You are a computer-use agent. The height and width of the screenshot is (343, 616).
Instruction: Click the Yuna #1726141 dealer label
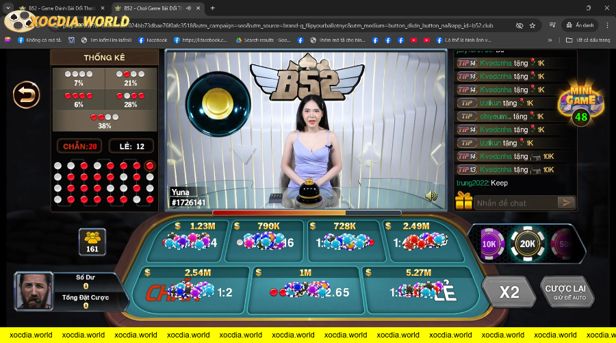[x=188, y=197]
